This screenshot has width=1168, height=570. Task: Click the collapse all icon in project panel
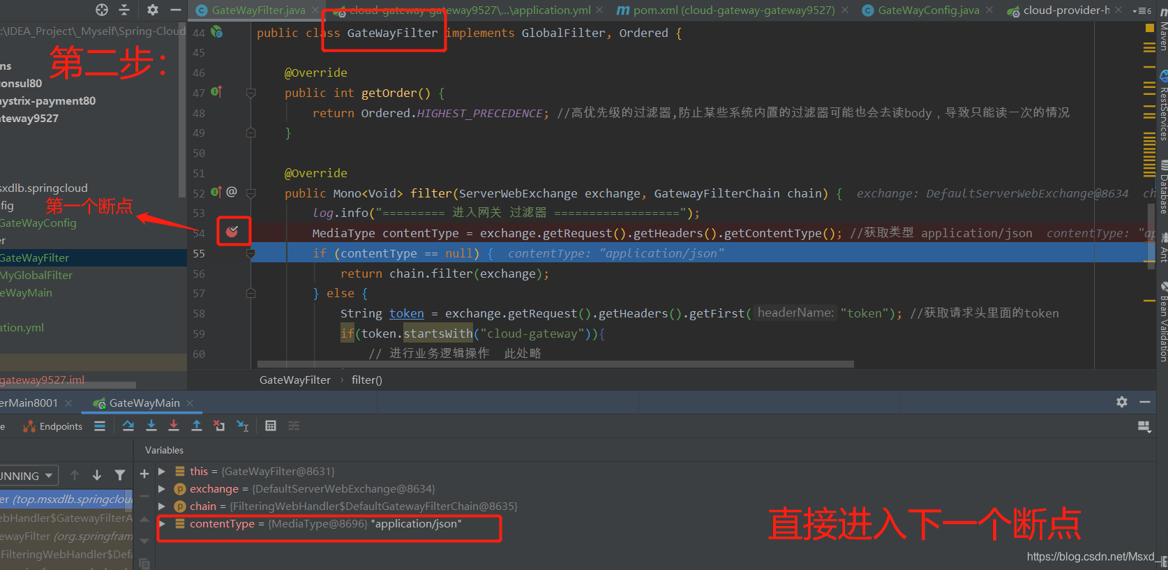124,10
